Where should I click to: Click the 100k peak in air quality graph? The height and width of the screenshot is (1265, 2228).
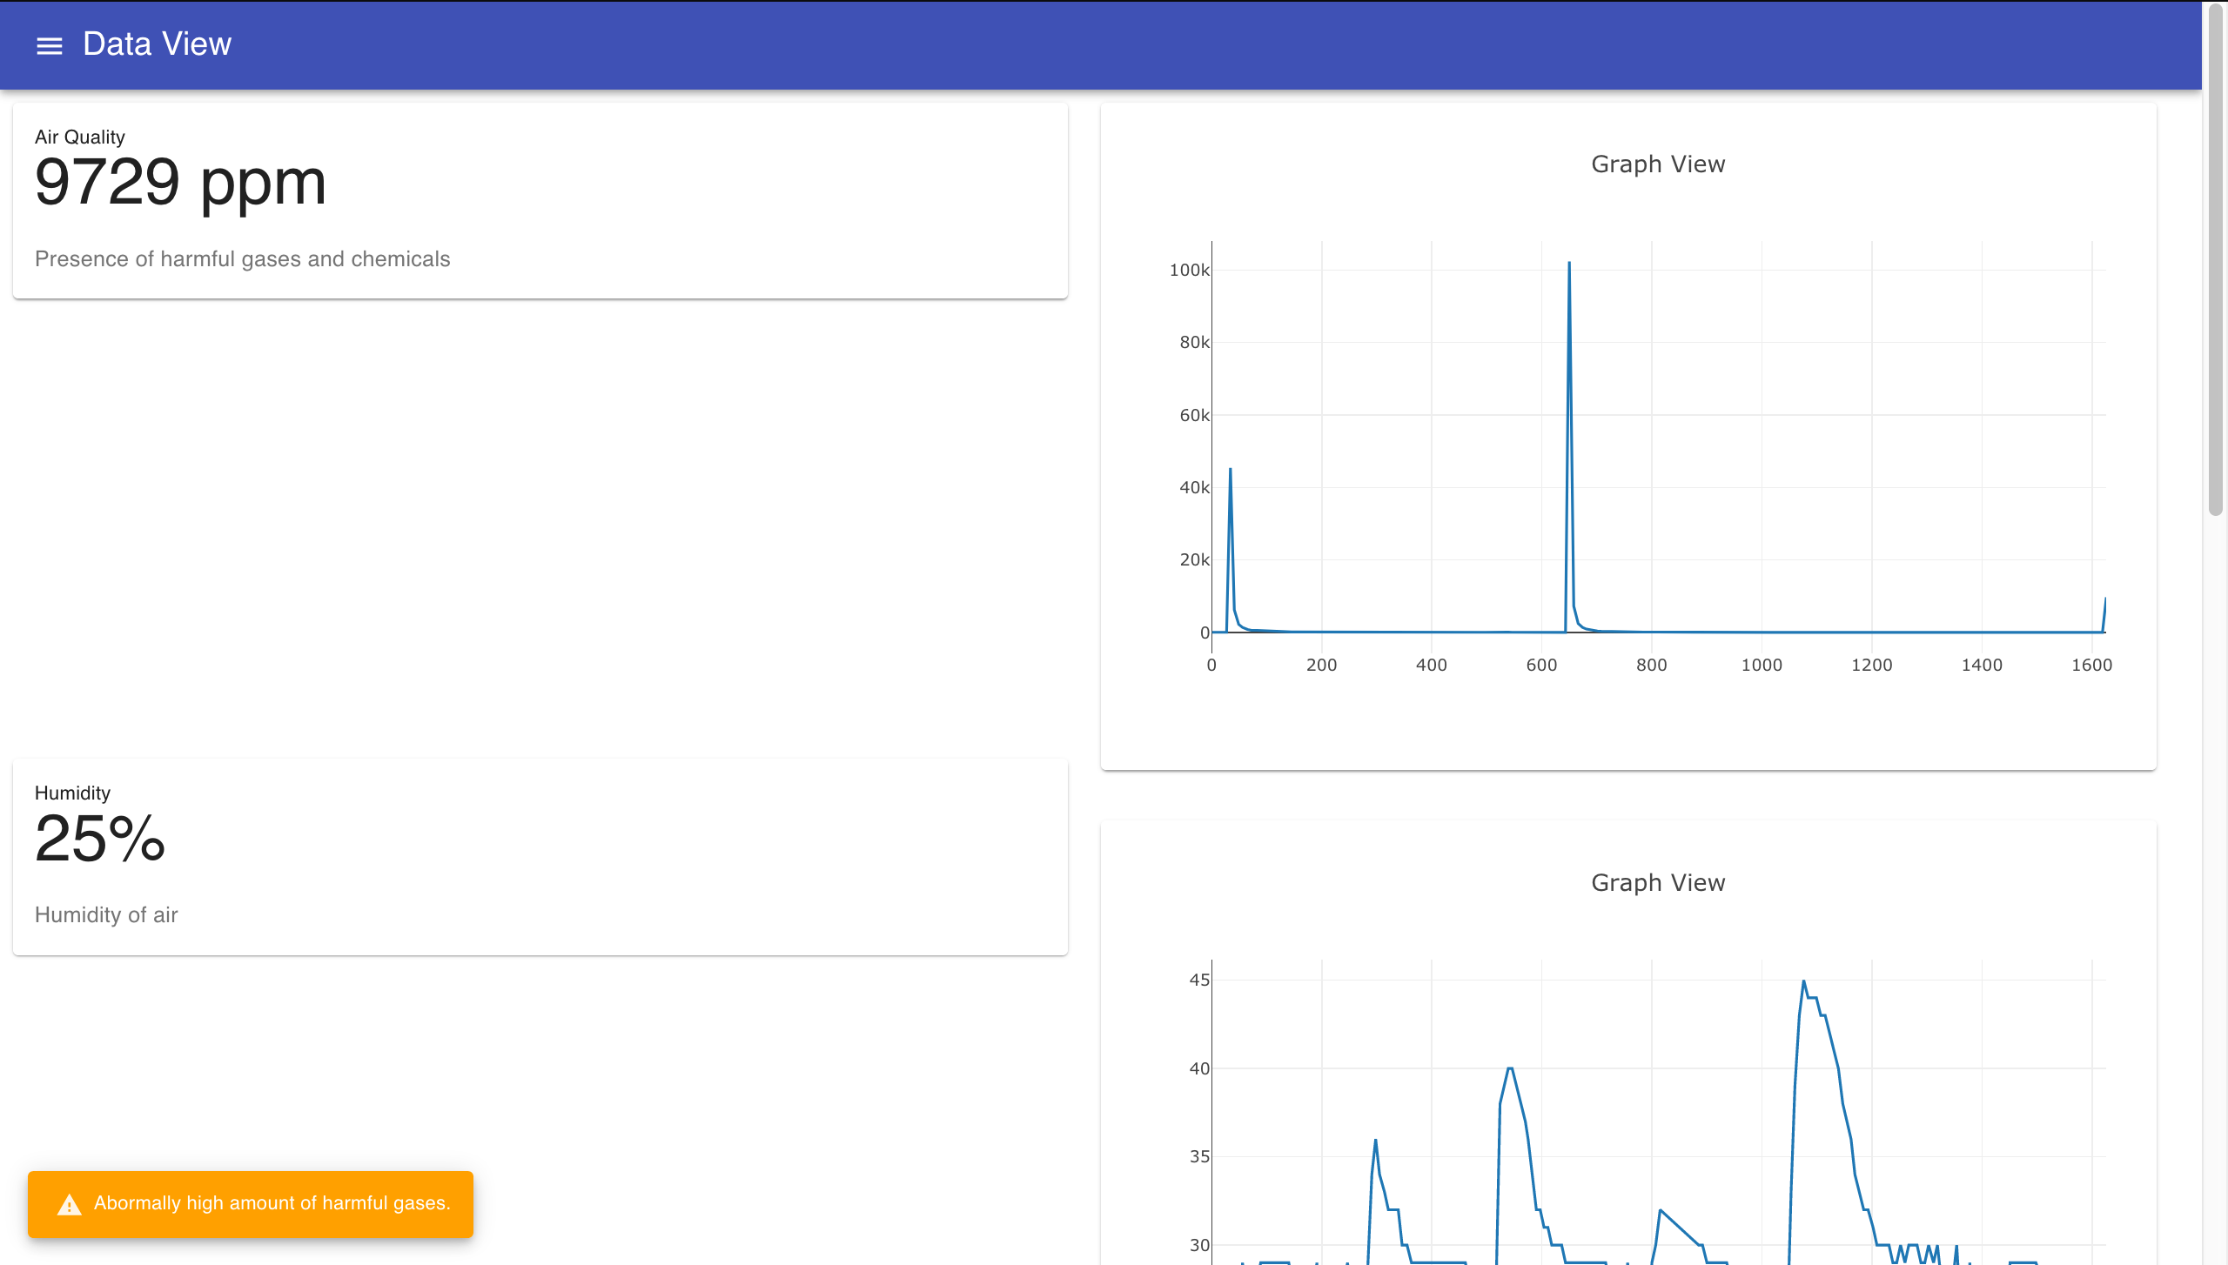1569,263
